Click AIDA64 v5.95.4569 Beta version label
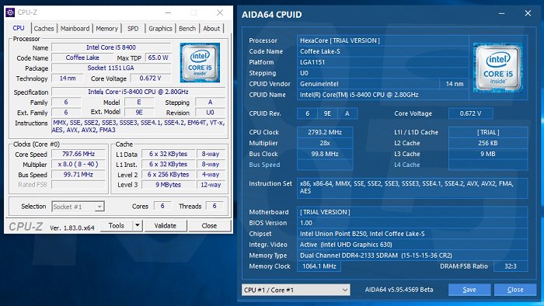Image resolution: width=544 pixels, height=306 pixels. coord(399,290)
